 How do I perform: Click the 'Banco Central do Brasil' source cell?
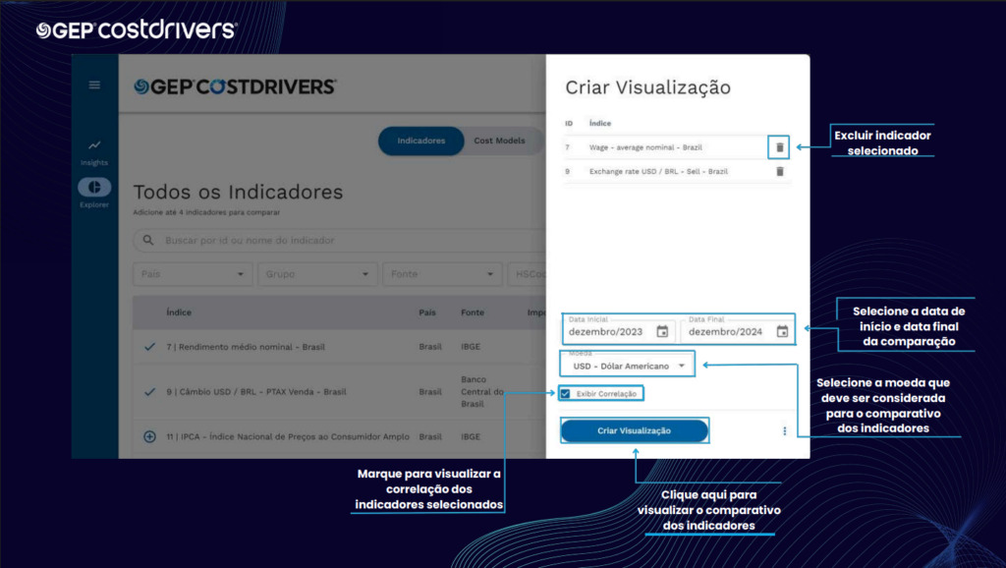(481, 391)
